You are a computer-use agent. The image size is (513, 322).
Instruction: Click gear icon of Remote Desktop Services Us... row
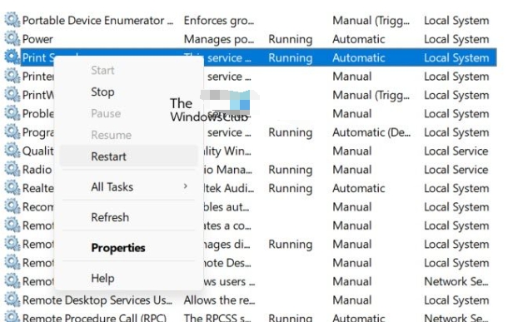(x=12, y=300)
